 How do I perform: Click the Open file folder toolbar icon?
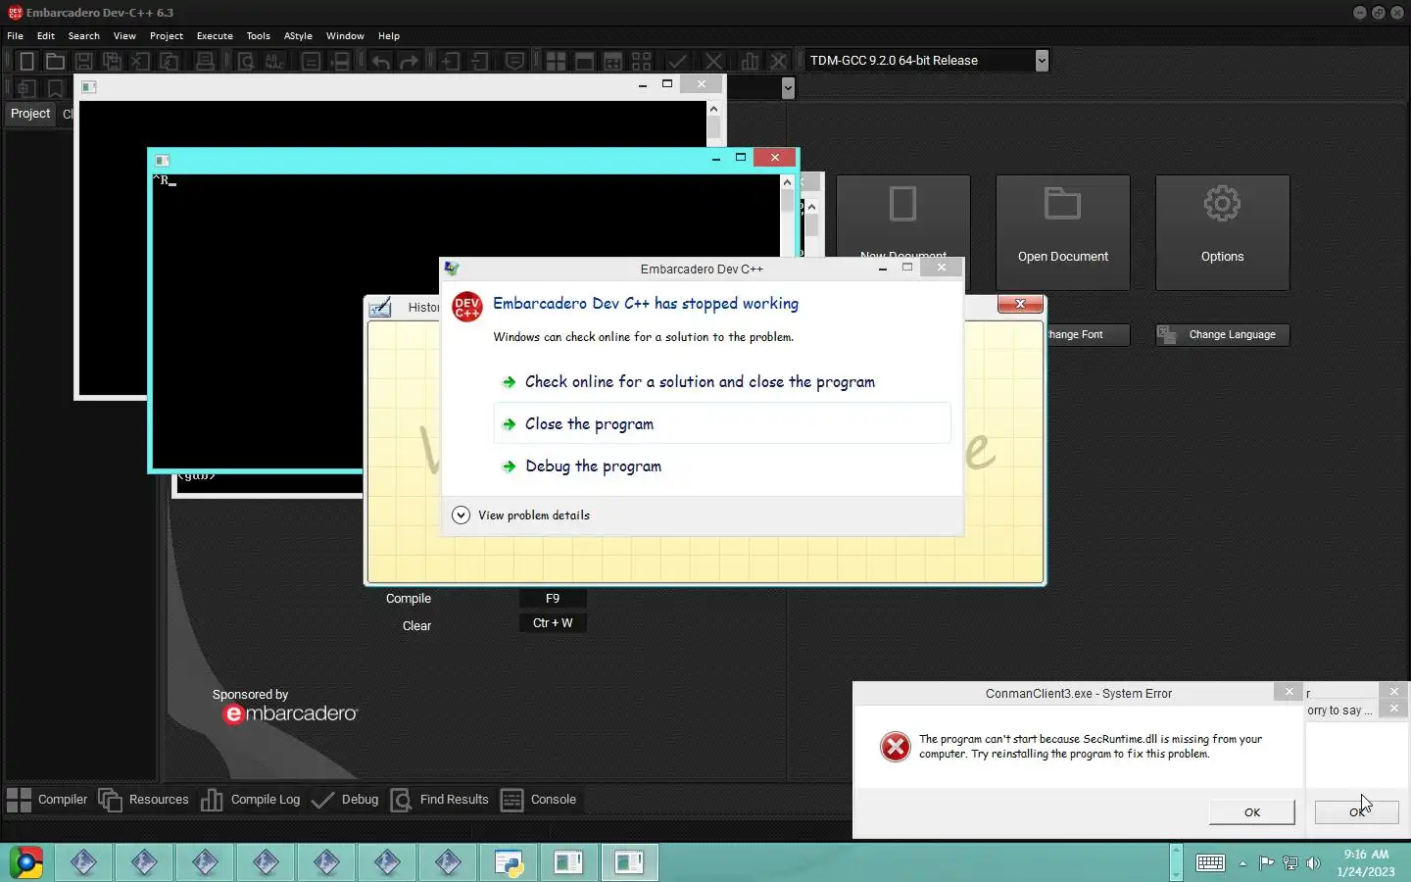[55, 61]
